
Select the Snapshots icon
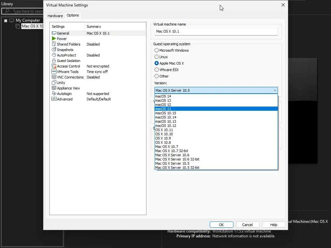pyautogui.click(x=54, y=49)
